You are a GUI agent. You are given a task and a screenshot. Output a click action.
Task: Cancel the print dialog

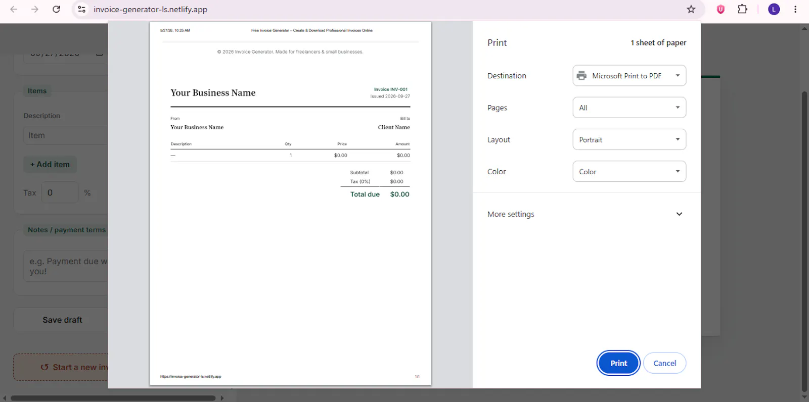click(664, 363)
